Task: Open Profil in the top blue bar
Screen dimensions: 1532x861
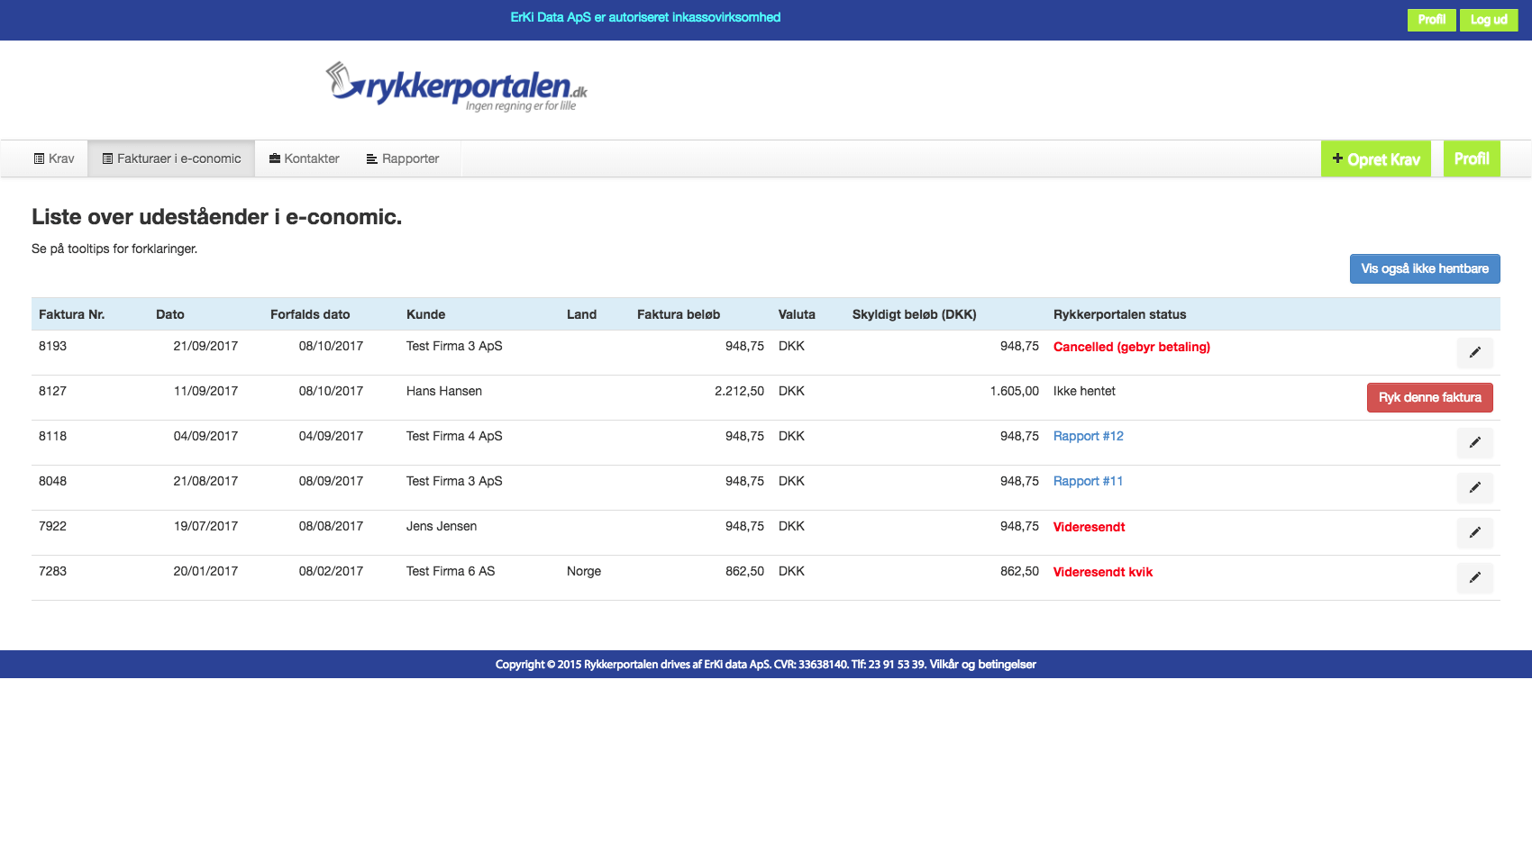Action: pos(1431,20)
